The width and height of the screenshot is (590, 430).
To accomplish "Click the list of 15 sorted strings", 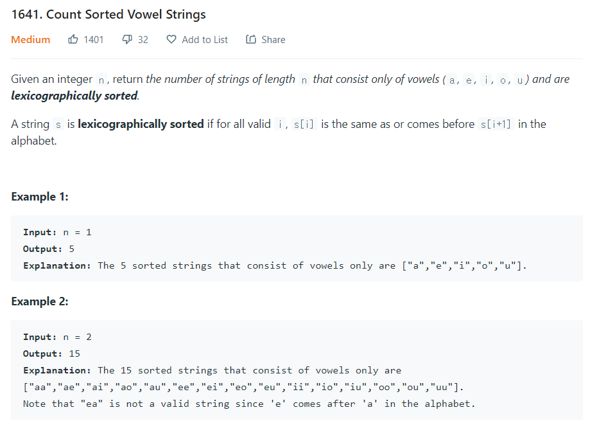I will pos(243,387).
